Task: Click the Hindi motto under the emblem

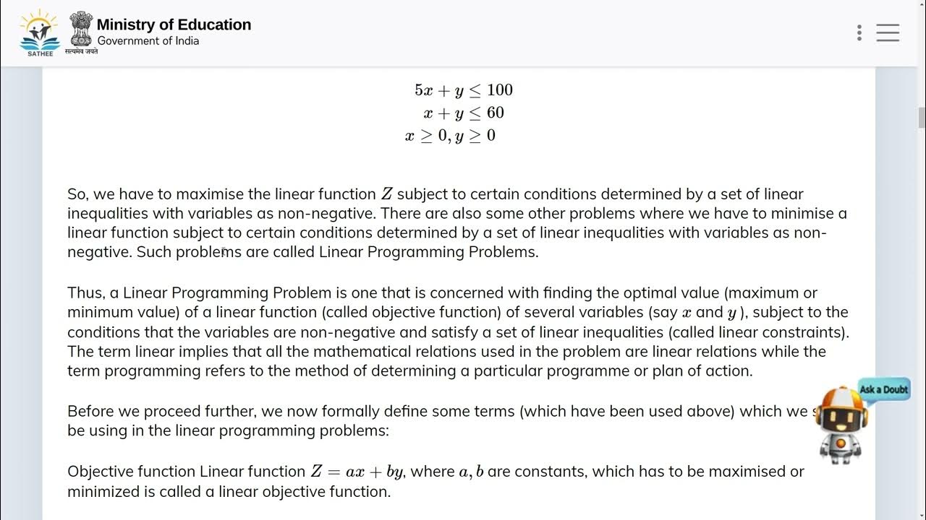Action: tap(81, 52)
